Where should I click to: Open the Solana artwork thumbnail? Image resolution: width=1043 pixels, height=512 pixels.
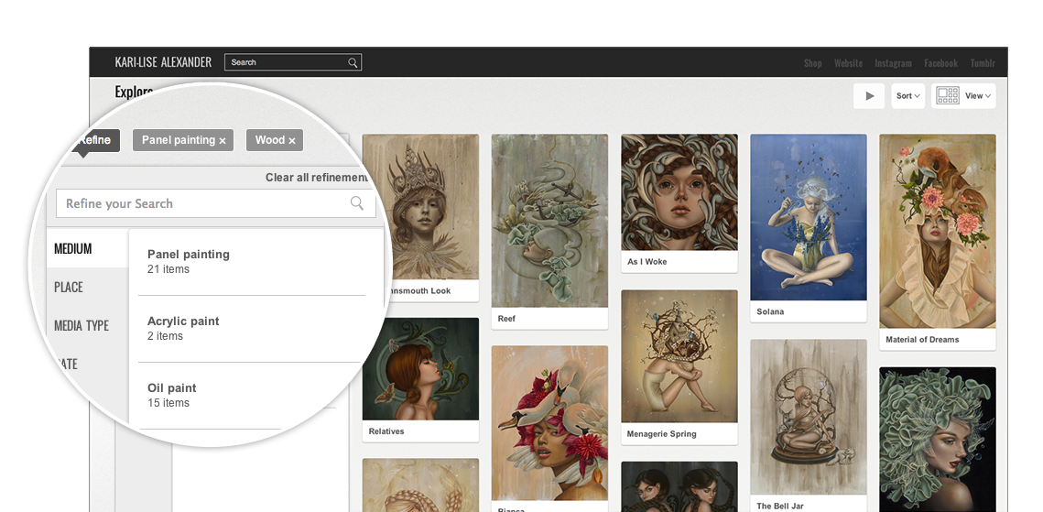(809, 217)
